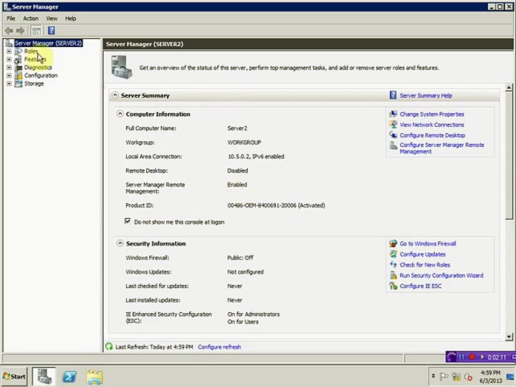
Task: Open Windows Explorer folder taskbar icon
Action: (x=95, y=377)
